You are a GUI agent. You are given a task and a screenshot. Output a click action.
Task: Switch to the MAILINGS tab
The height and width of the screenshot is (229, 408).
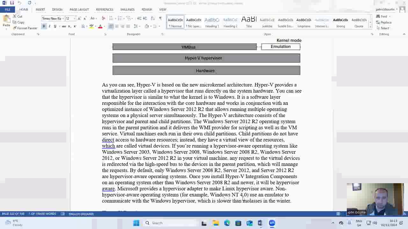click(127, 10)
